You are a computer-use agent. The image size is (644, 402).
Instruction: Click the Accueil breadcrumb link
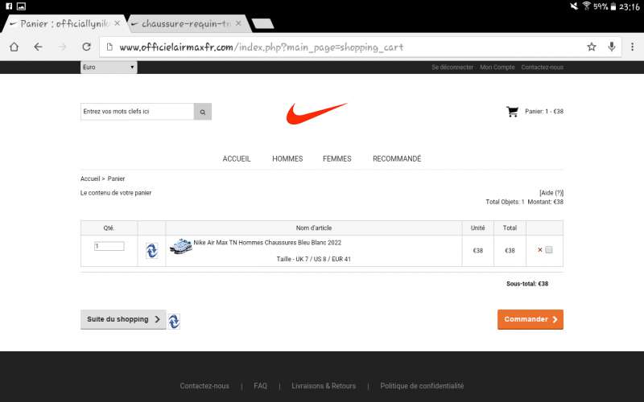[x=90, y=178]
